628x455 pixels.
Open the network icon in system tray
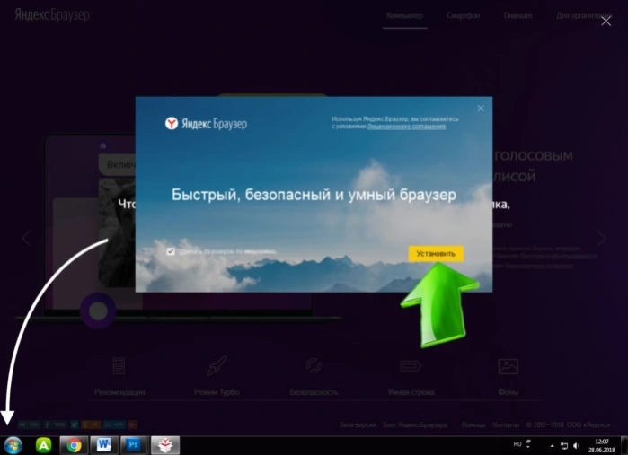click(564, 445)
